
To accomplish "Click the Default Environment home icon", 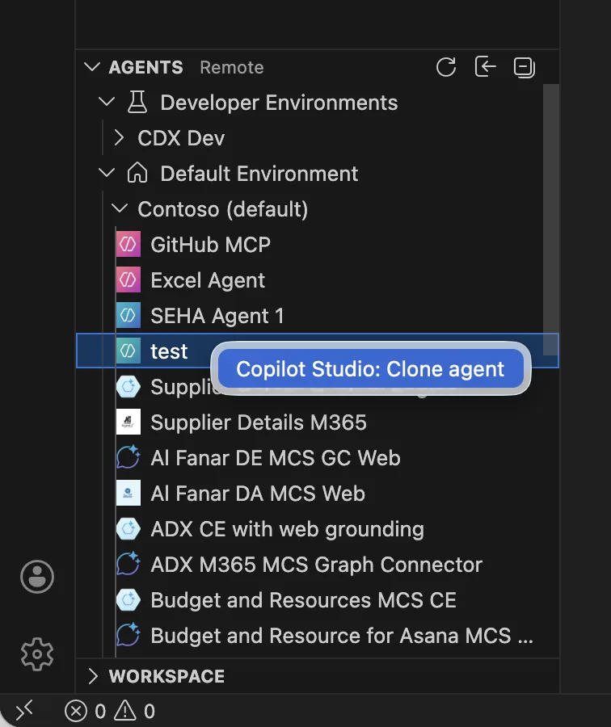I will (137, 173).
